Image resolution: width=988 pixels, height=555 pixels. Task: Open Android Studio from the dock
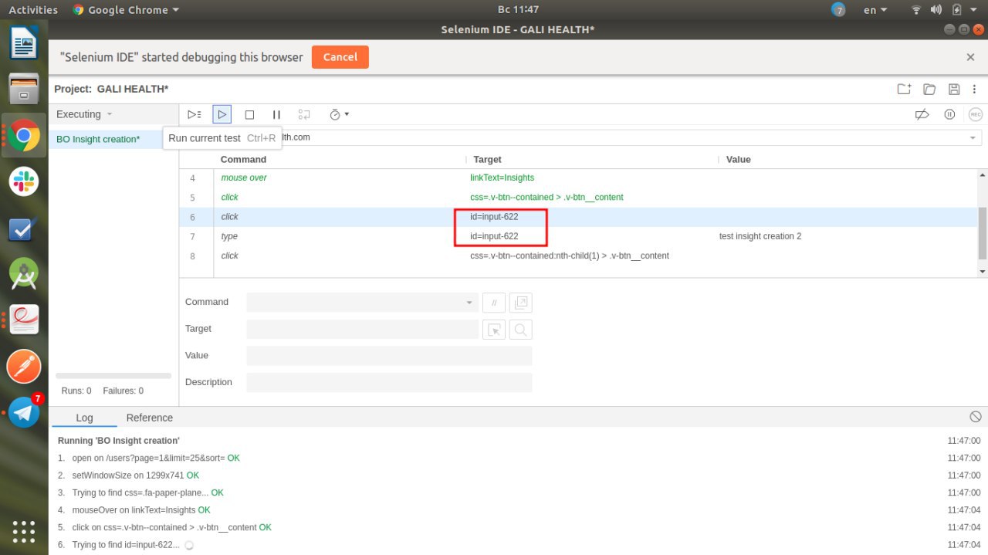(24, 274)
